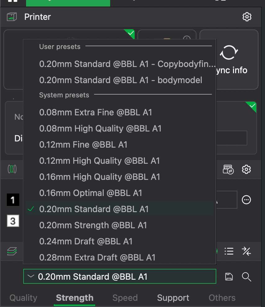
Task: Switch to the Support tab
Action: click(173, 298)
